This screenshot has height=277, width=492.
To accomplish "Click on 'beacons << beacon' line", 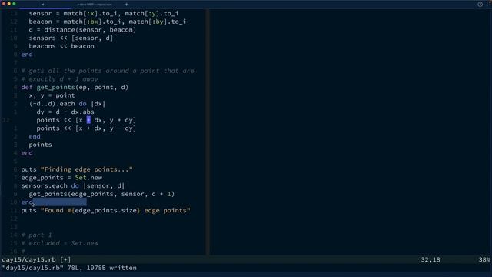I will click(61, 46).
